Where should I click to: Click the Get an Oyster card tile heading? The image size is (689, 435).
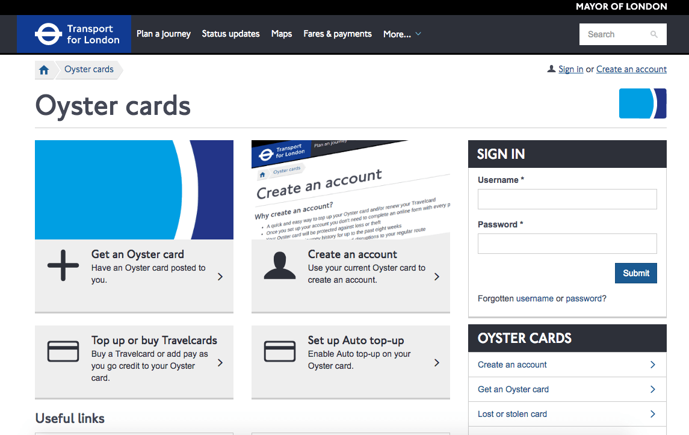coord(138,255)
